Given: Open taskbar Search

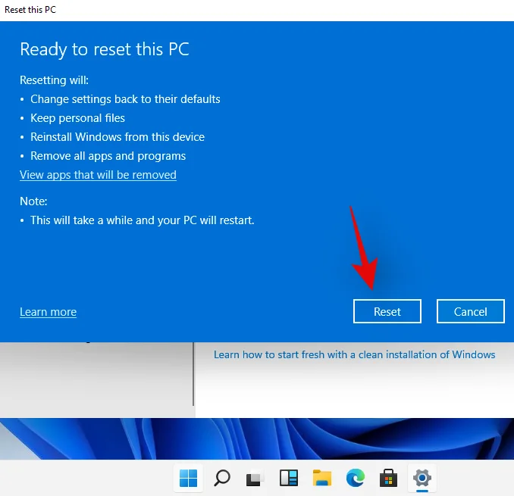Looking at the screenshot, I should point(222,478).
